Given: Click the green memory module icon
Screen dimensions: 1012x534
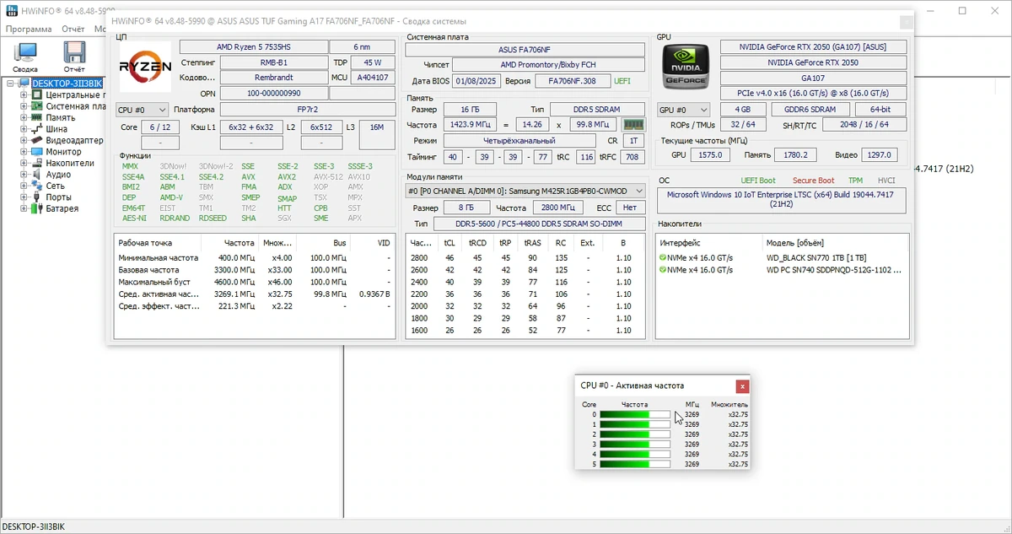Looking at the screenshot, I should tap(633, 124).
